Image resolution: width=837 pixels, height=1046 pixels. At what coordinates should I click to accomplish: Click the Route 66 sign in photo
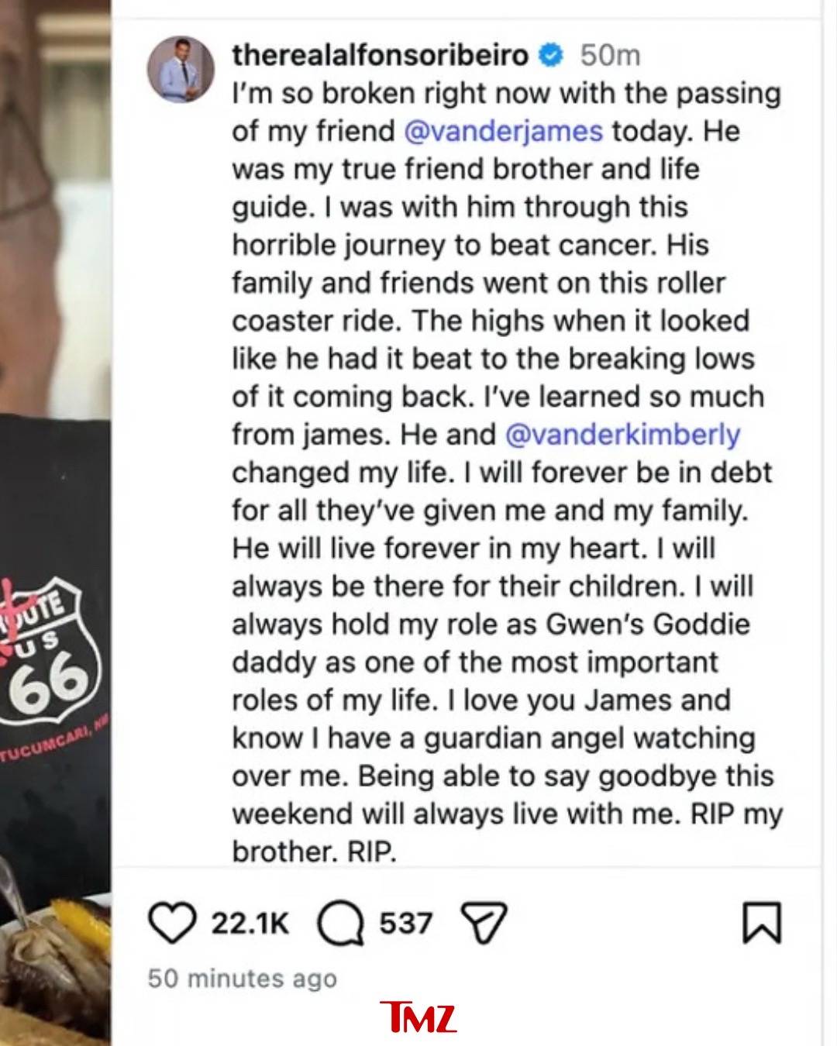pos(46,655)
